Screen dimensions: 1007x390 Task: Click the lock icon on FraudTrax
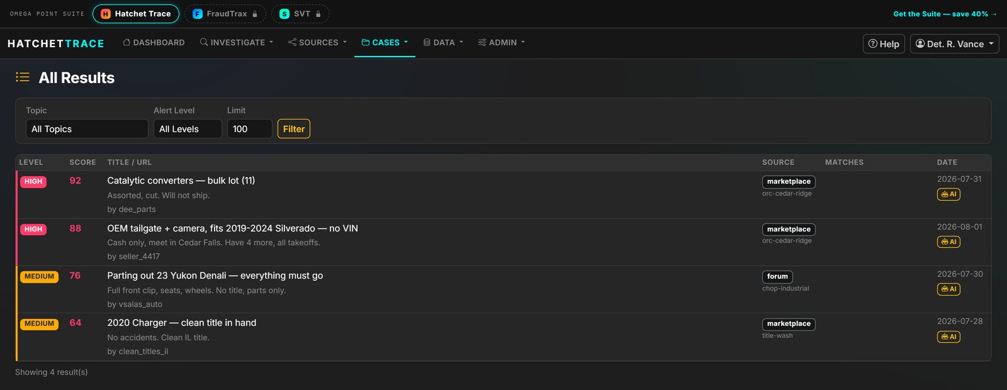pyautogui.click(x=255, y=14)
